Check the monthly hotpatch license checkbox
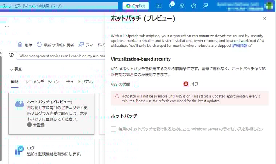 click(x=114, y=129)
